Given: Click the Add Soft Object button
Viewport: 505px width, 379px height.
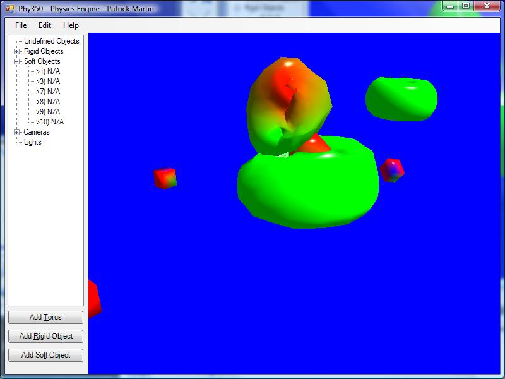Looking at the screenshot, I should pyautogui.click(x=45, y=355).
